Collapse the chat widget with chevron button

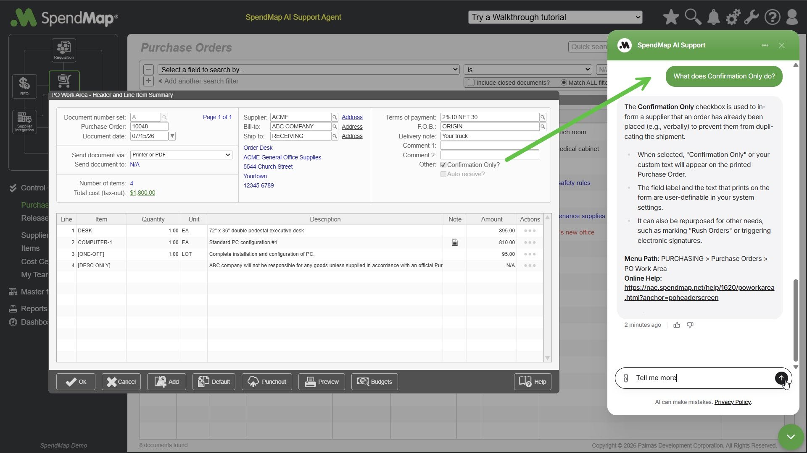tap(791, 437)
